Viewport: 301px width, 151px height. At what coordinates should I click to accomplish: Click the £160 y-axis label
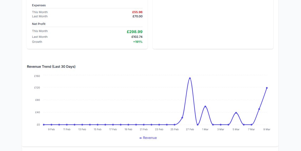(x=37, y=76)
